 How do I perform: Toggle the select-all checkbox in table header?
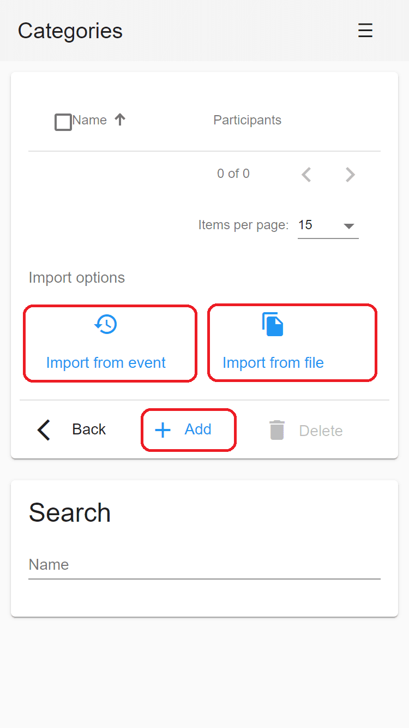(63, 122)
